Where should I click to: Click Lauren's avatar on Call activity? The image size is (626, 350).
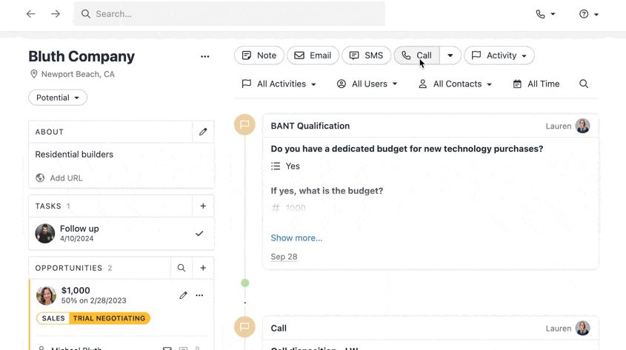pyautogui.click(x=582, y=329)
